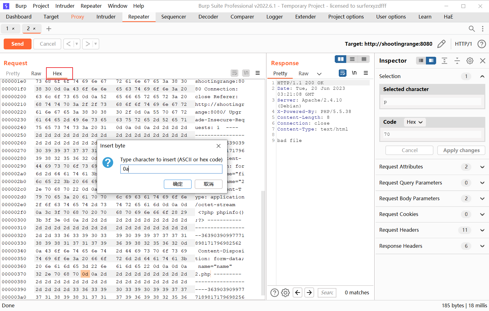Viewport: 489px width, 311px height.
Task: Edit target with the pencil icon
Action: (441, 44)
